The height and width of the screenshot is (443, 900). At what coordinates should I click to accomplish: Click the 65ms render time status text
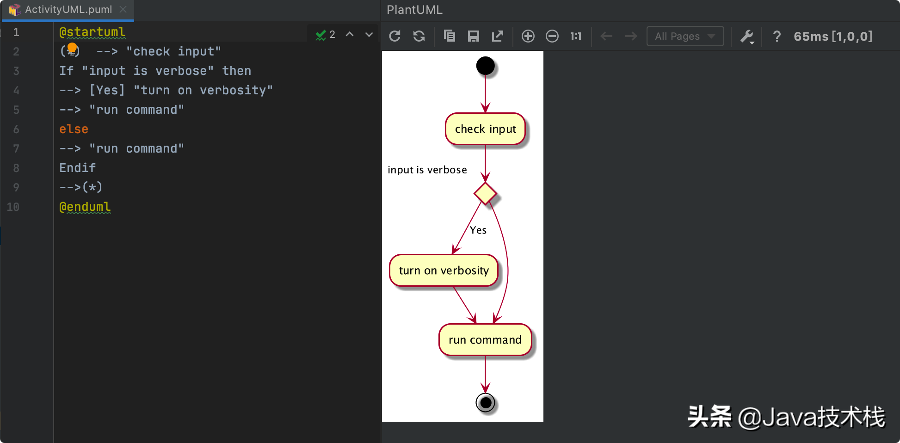point(833,37)
